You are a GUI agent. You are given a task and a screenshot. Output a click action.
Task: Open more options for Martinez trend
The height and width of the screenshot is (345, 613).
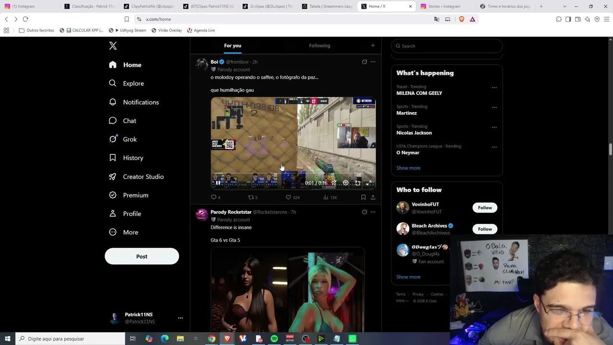494,108
